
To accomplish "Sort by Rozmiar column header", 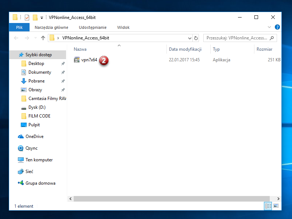I will click(x=264, y=49).
